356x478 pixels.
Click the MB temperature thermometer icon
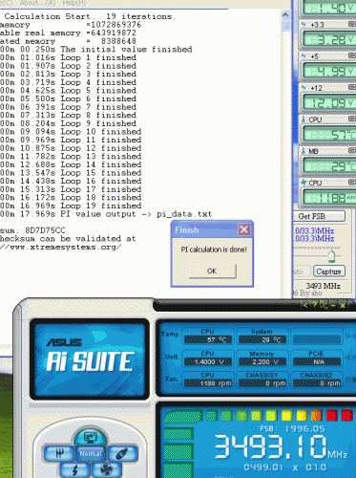click(304, 151)
